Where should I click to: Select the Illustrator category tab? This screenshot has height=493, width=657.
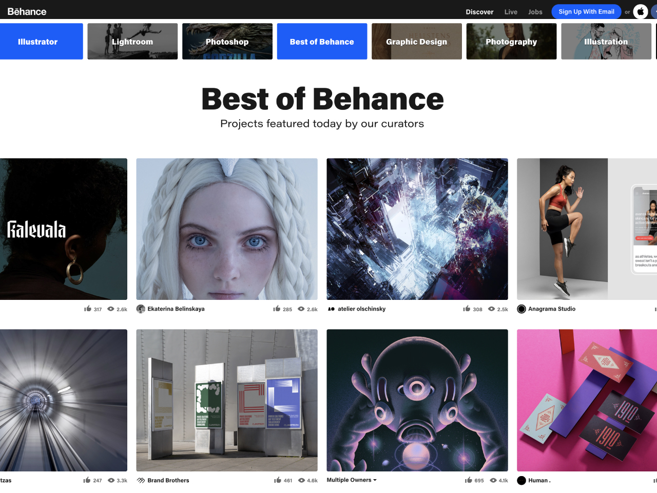(x=42, y=42)
